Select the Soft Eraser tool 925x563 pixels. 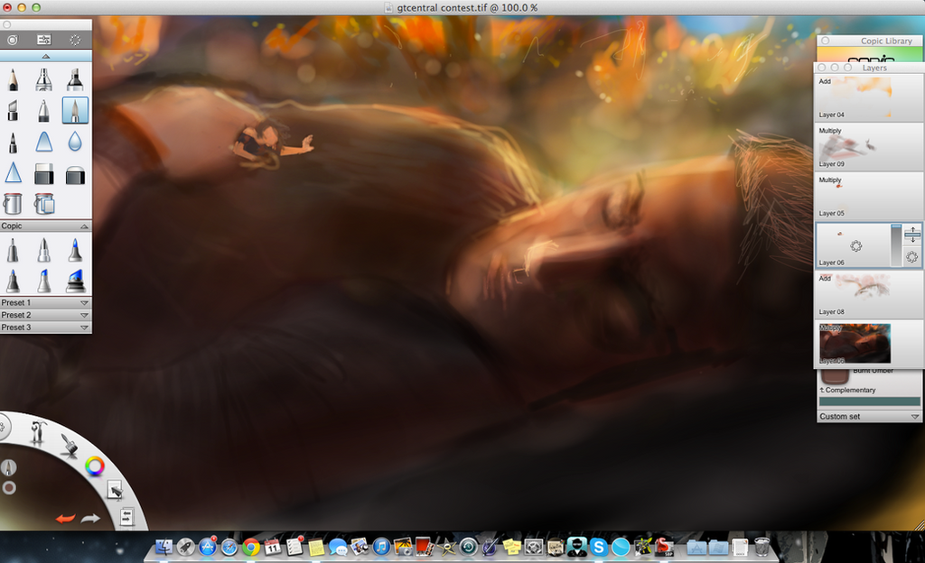coord(75,174)
